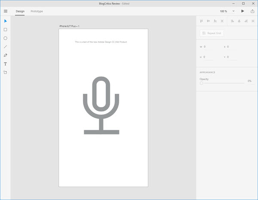
Task: Select the Rectangle tool
Action: click(x=6, y=30)
